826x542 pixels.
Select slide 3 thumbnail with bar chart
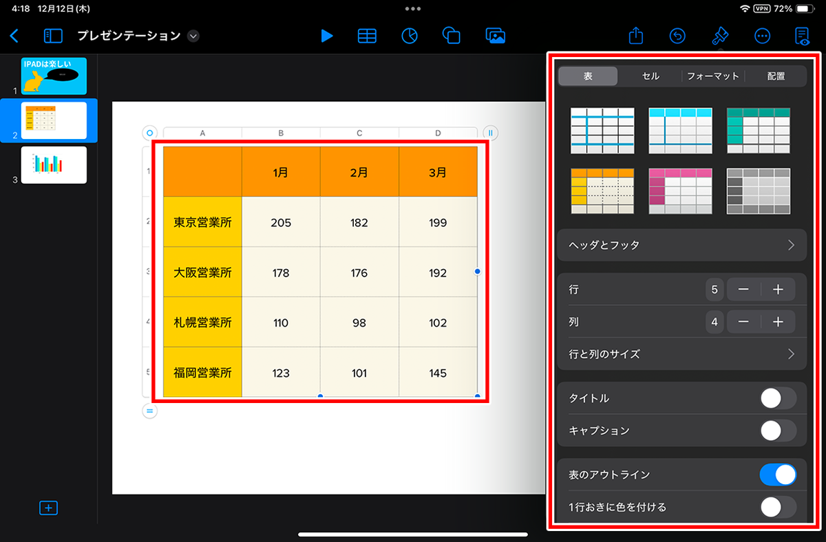coord(54,165)
